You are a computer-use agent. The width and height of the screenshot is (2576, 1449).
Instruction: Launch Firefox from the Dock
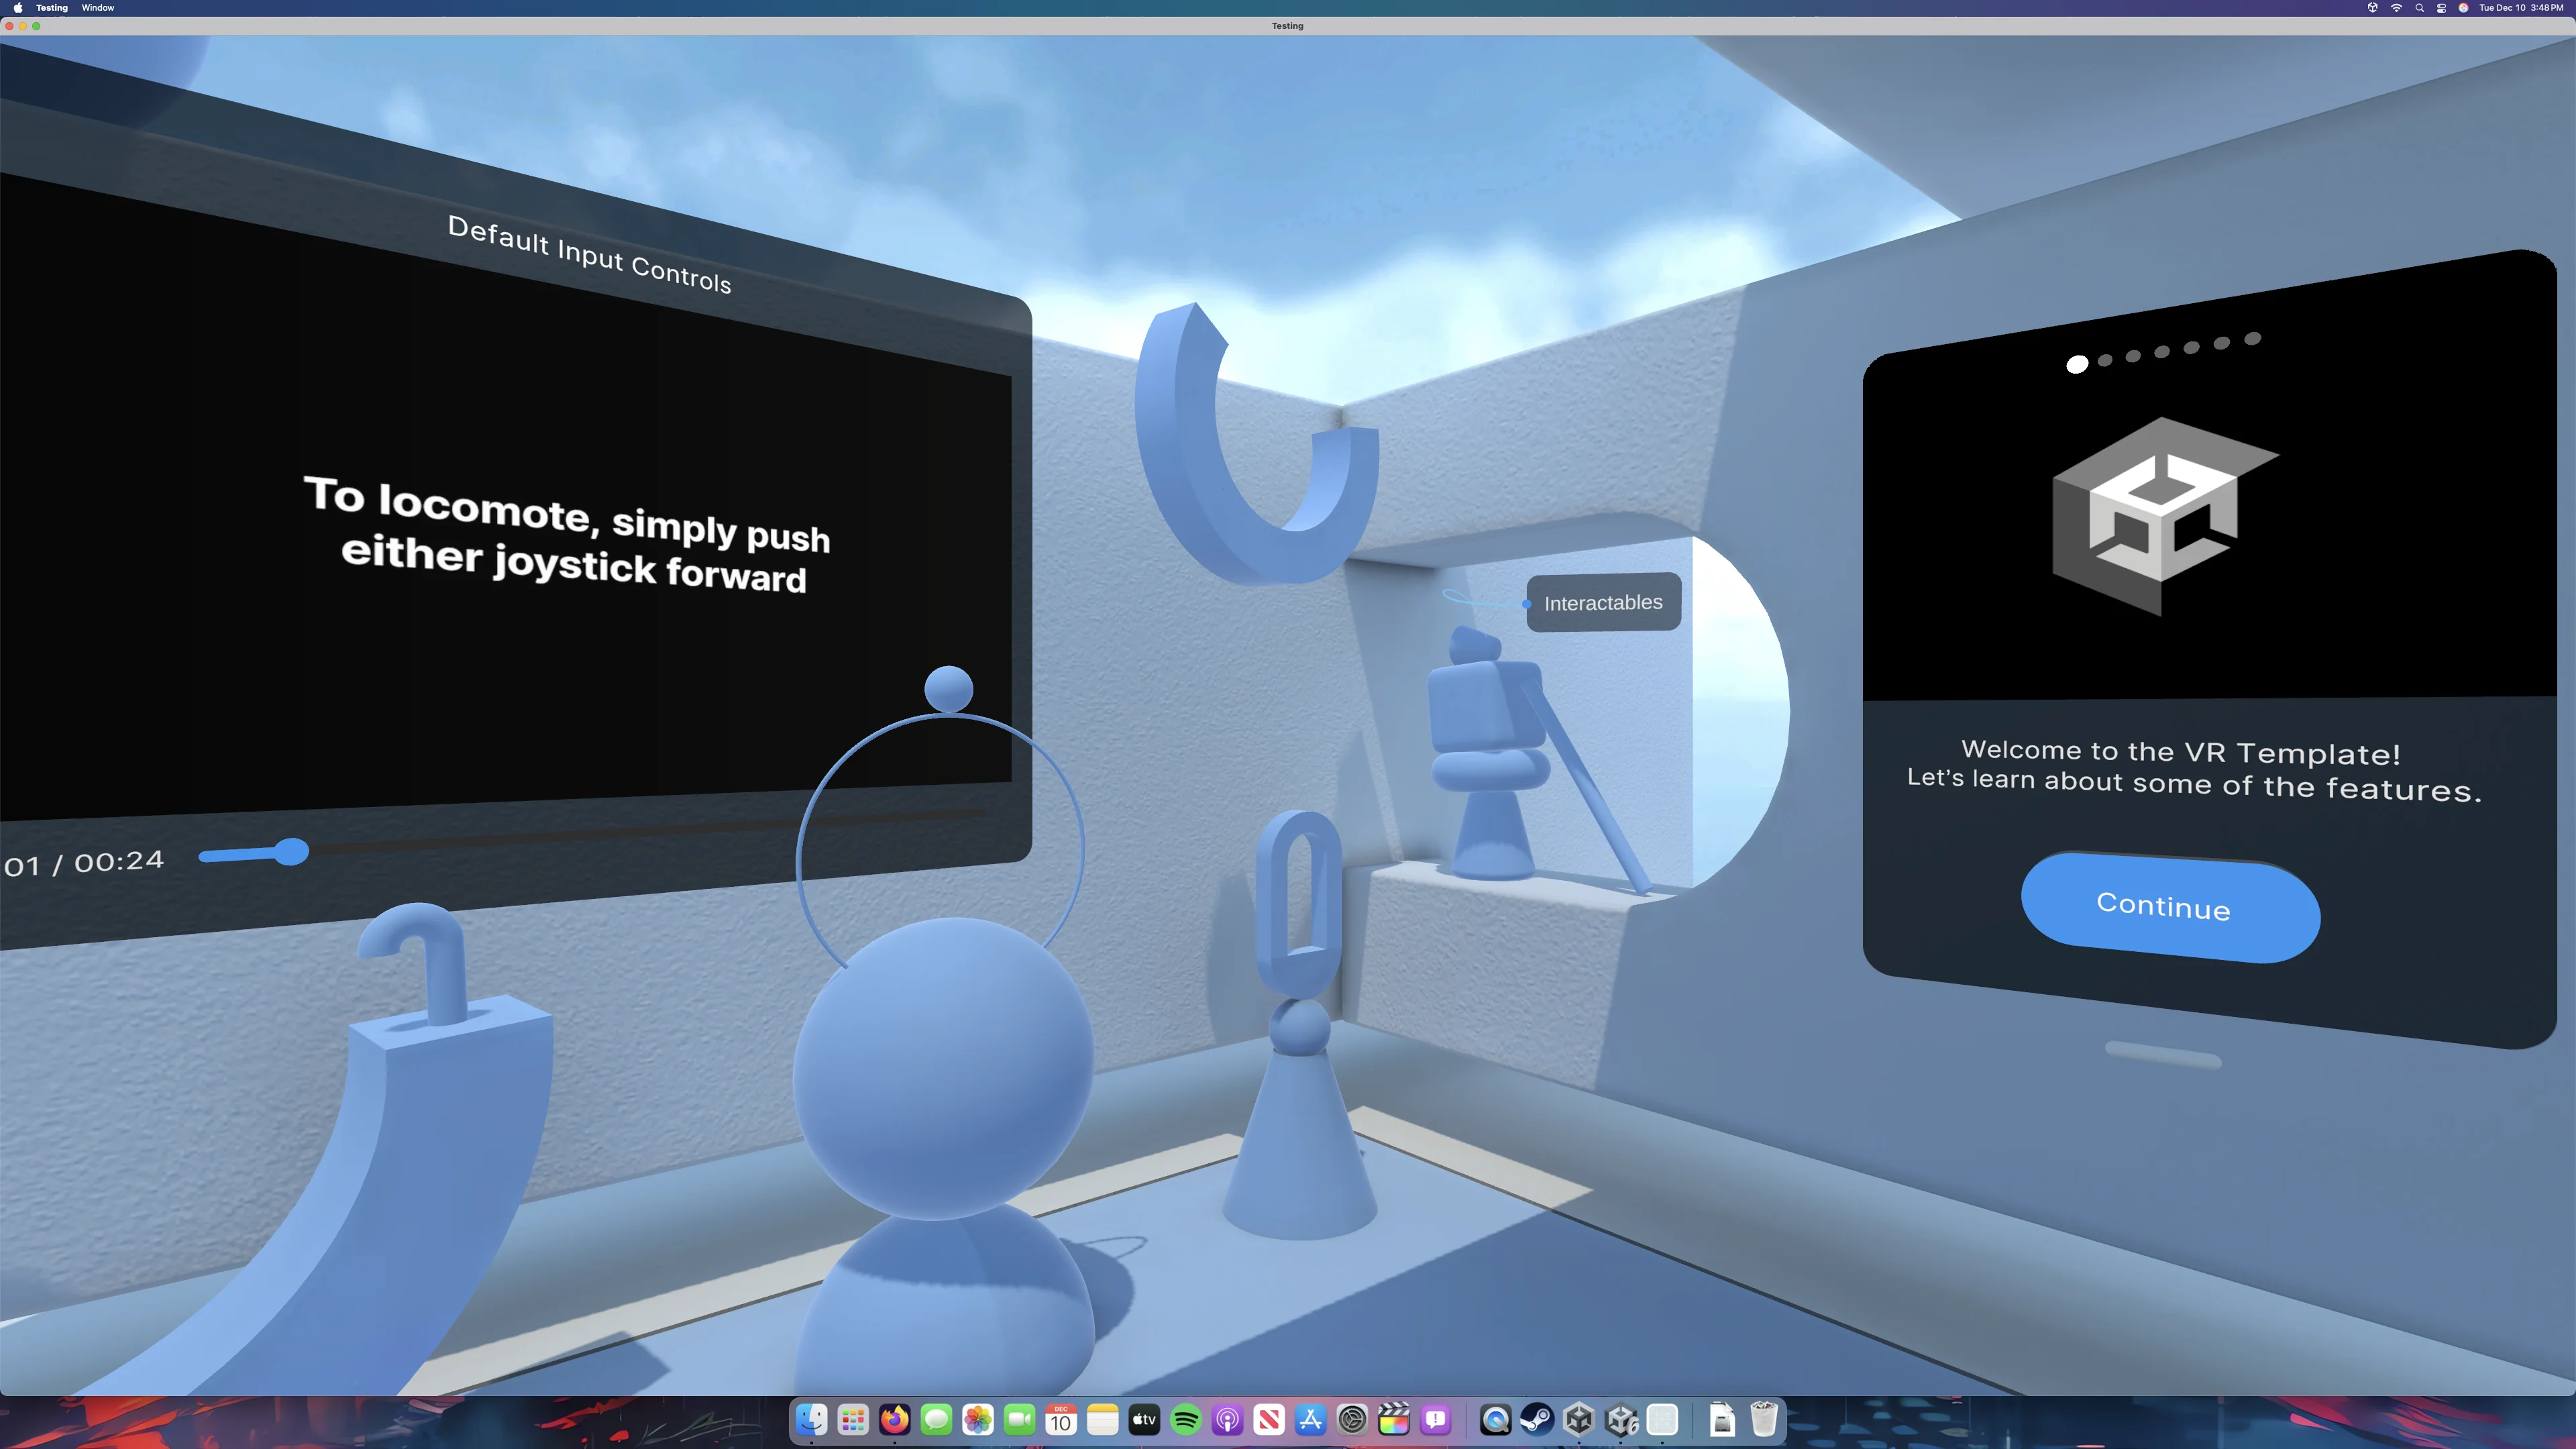tap(895, 1419)
